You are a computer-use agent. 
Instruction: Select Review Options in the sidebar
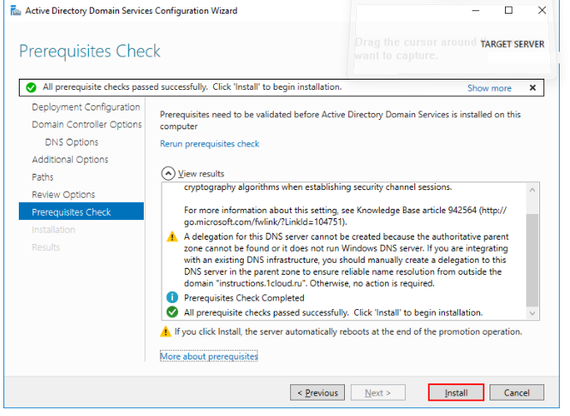tap(63, 194)
